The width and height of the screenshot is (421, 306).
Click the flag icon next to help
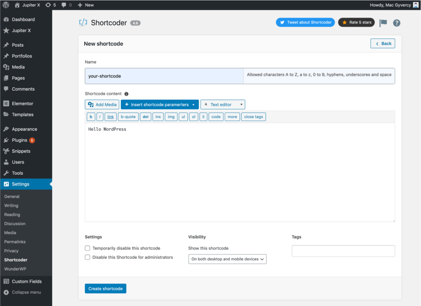[x=383, y=23]
